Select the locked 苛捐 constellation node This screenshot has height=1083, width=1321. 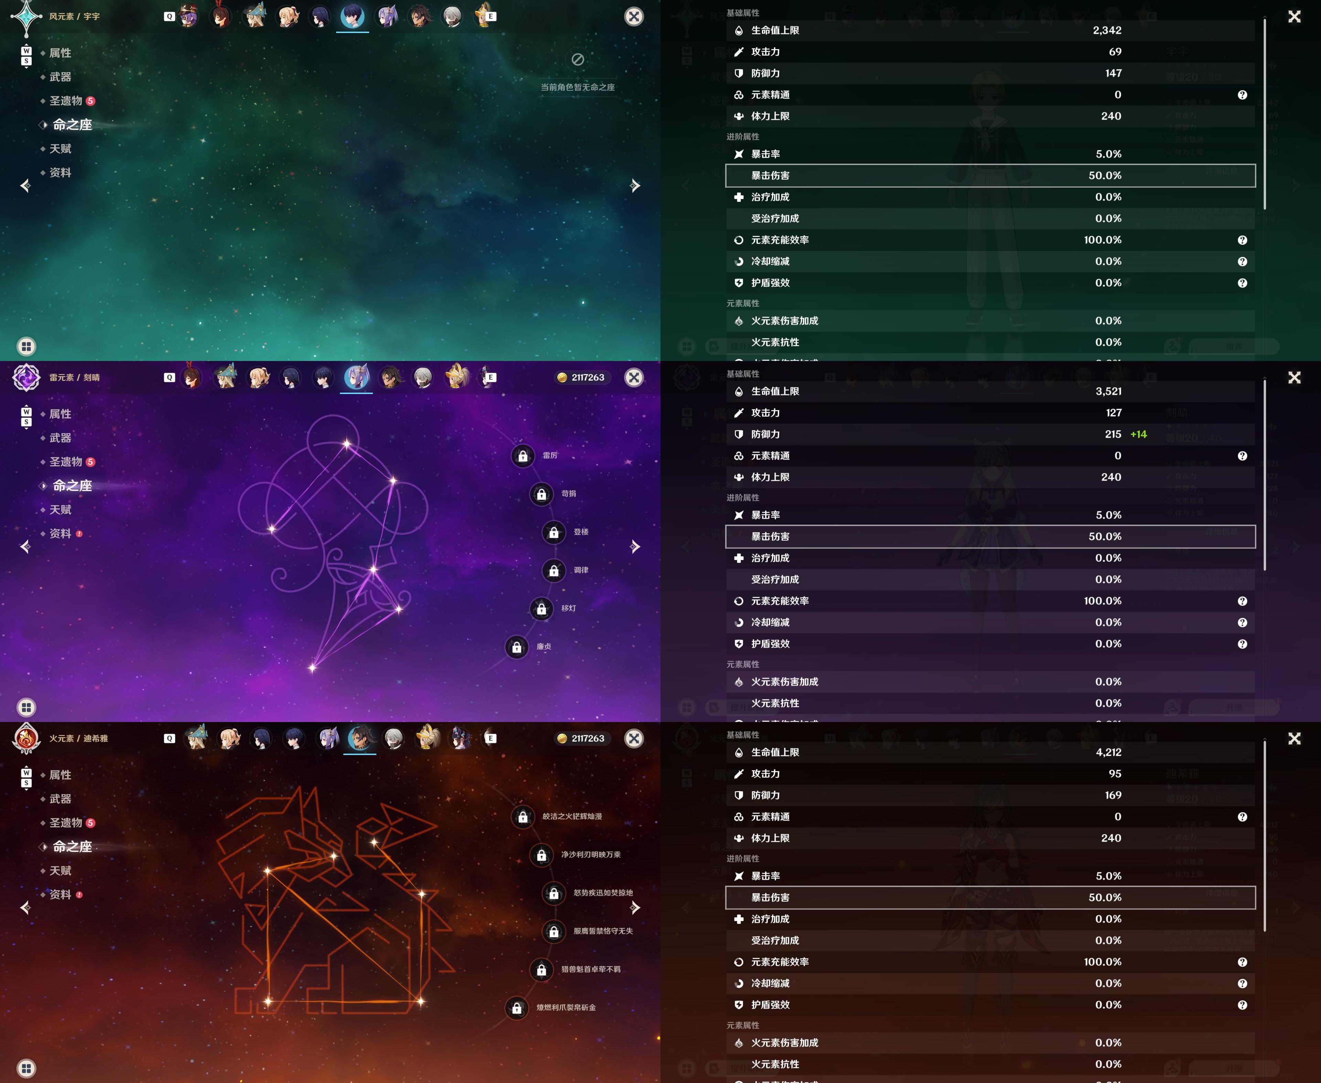[x=541, y=494]
